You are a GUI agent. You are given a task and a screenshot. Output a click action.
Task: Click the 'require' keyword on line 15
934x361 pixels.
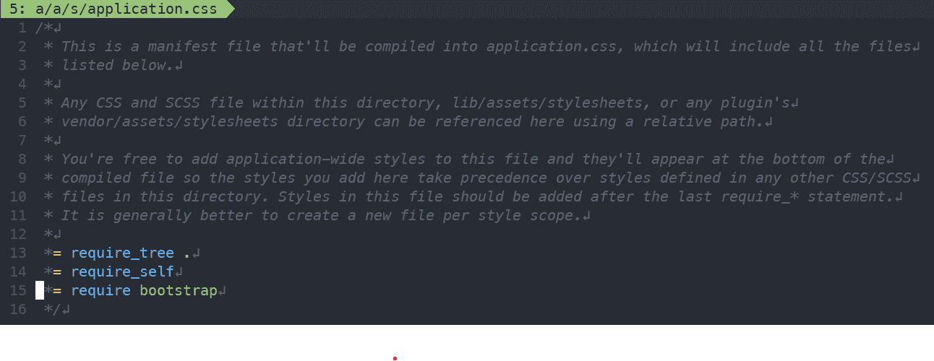[x=100, y=291]
